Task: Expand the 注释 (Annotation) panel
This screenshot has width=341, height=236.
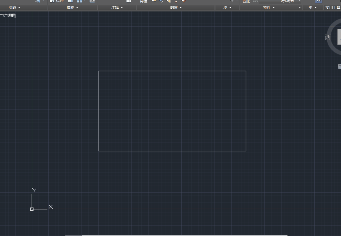Action: click(x=117, y=7)
